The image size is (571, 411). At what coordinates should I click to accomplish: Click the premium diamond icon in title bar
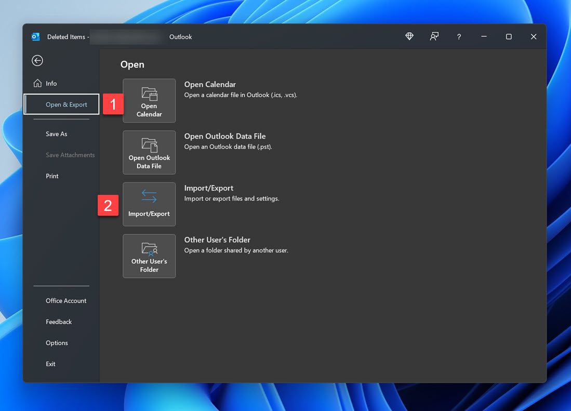click(409, 36)
